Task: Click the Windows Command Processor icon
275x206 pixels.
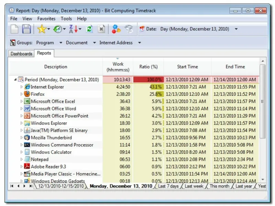Action: point(27,145)
